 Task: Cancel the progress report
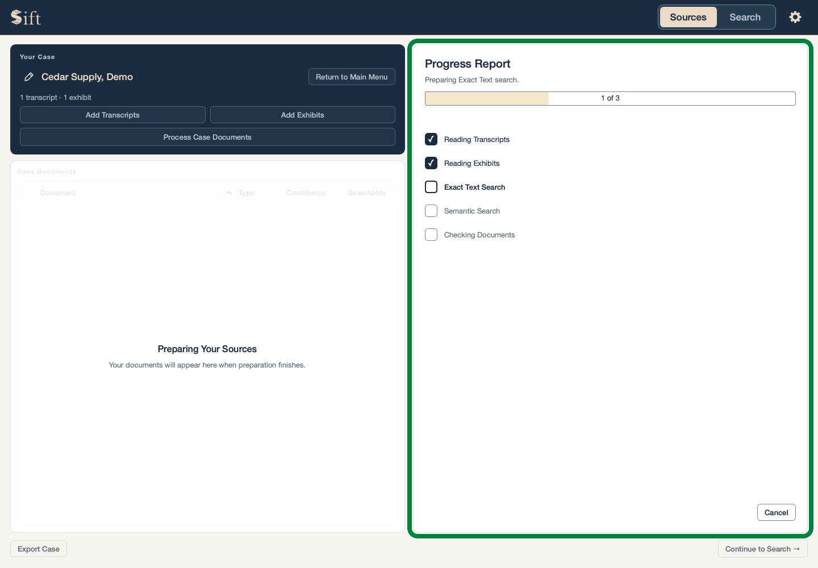[x=776, y=512]
